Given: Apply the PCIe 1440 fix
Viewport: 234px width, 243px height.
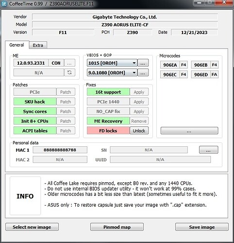Looking at the screenshot, I should coord(139,102).
